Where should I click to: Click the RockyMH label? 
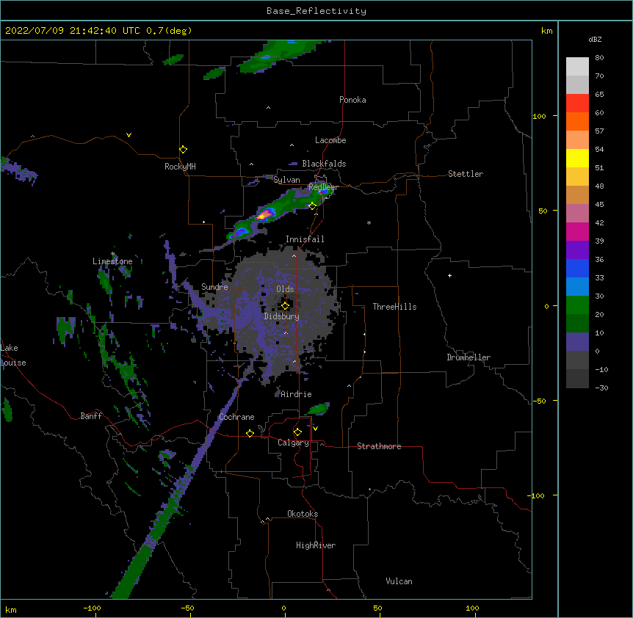[x=180, y=166]
